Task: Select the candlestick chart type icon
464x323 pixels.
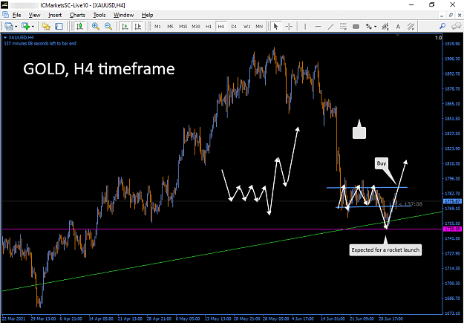Action: pyautogui.click(x=79, y=26)
